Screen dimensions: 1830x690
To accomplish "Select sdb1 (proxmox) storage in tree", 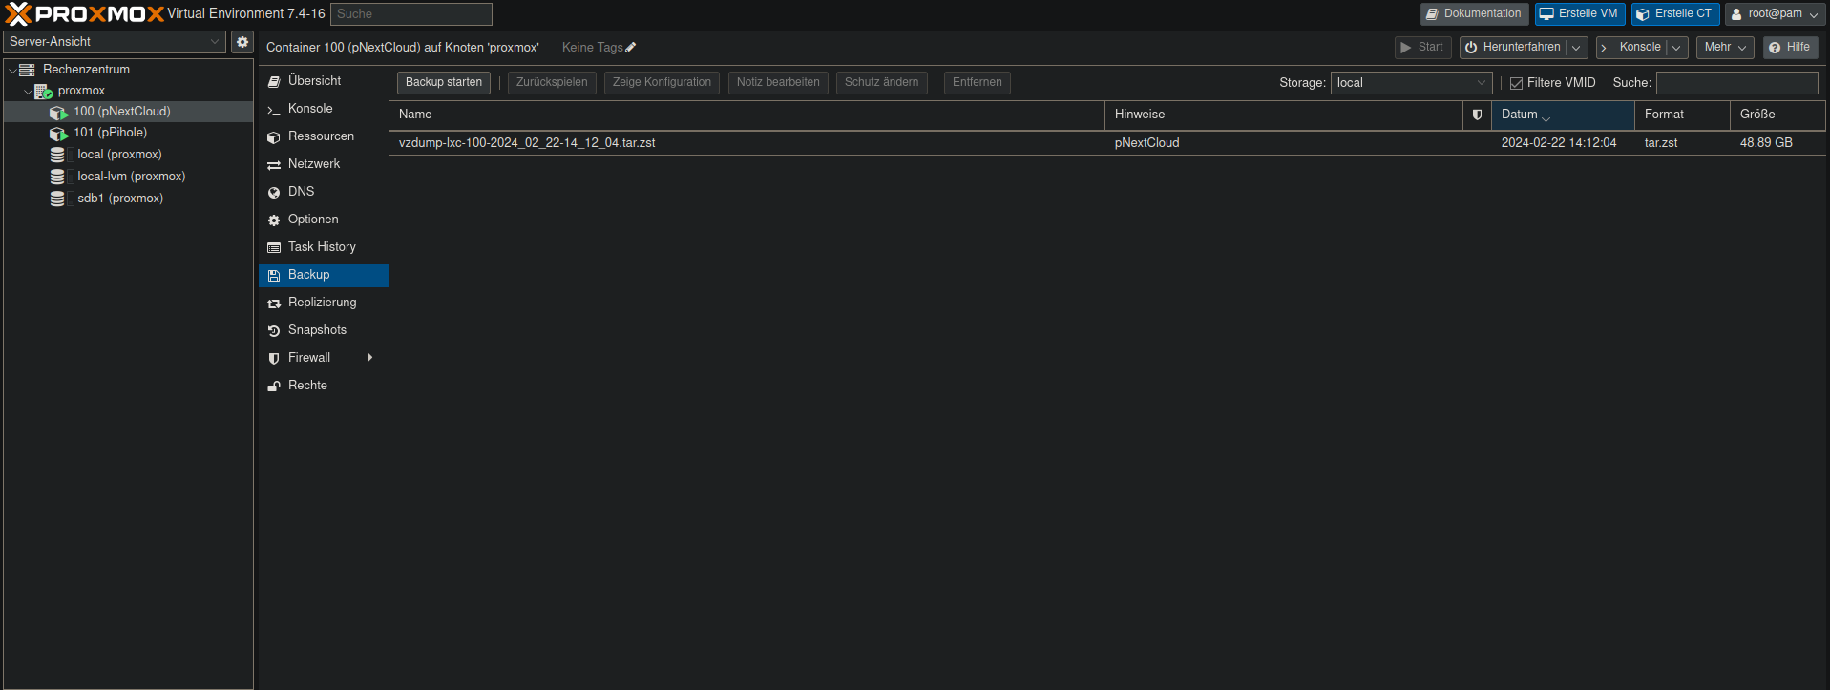I will [128, 199].
